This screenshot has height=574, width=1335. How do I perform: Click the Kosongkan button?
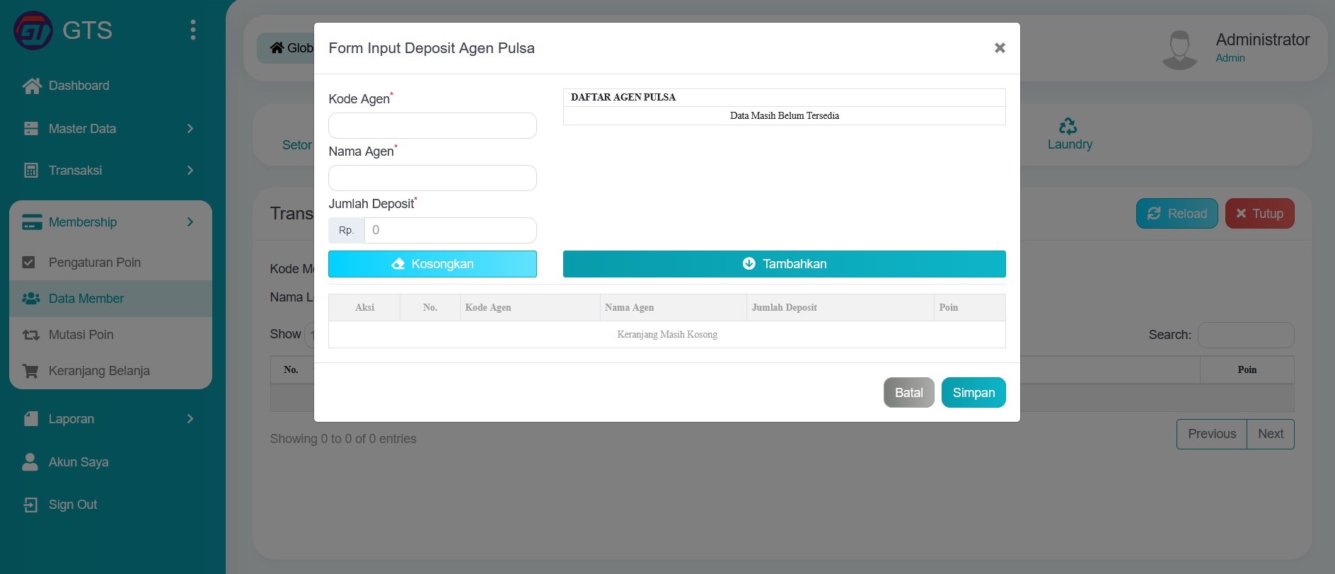pyautogui.click(x=432, y=264)
